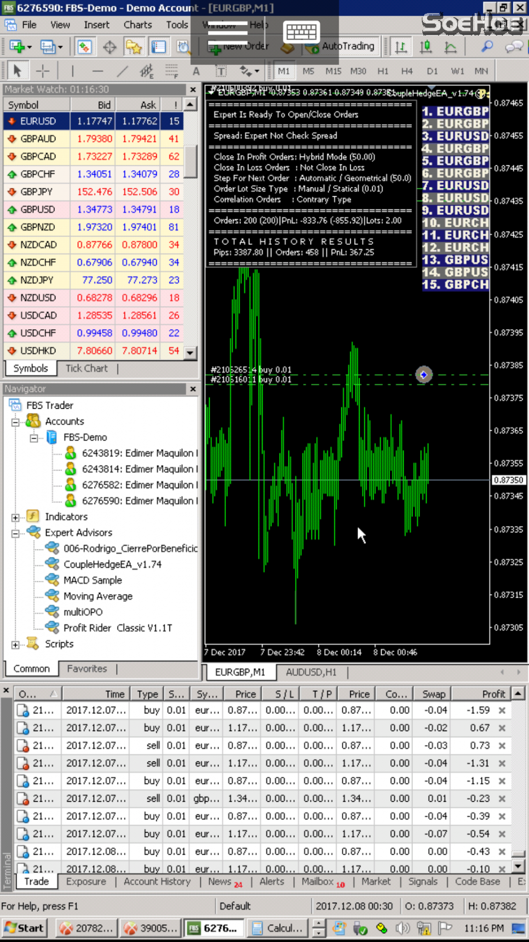
Task: Switch chart to candlesticks style
Action: tap(426, 47)
